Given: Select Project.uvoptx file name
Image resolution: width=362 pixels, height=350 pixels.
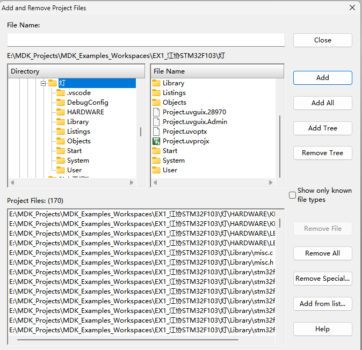Looking at the screenshot, I should (185, 132).
